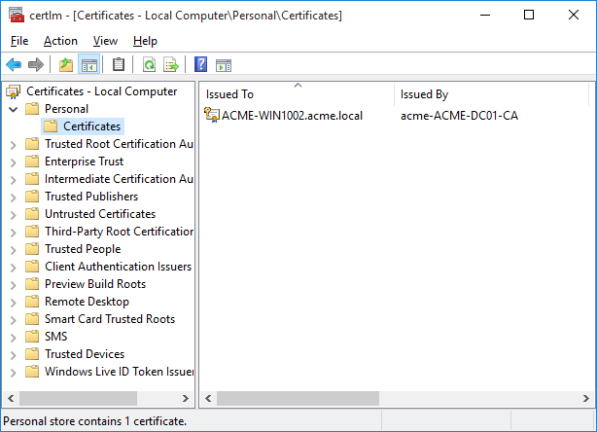Viewport: 597px width, 432px height.
Task: Click the Refresh toolbar icon
Action: coord(149,65)
